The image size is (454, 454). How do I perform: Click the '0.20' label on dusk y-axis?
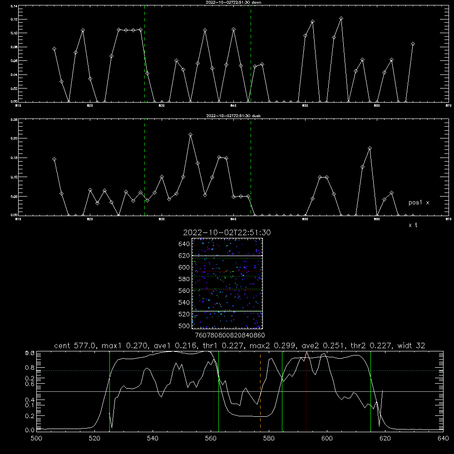click(x=14, y=138)
